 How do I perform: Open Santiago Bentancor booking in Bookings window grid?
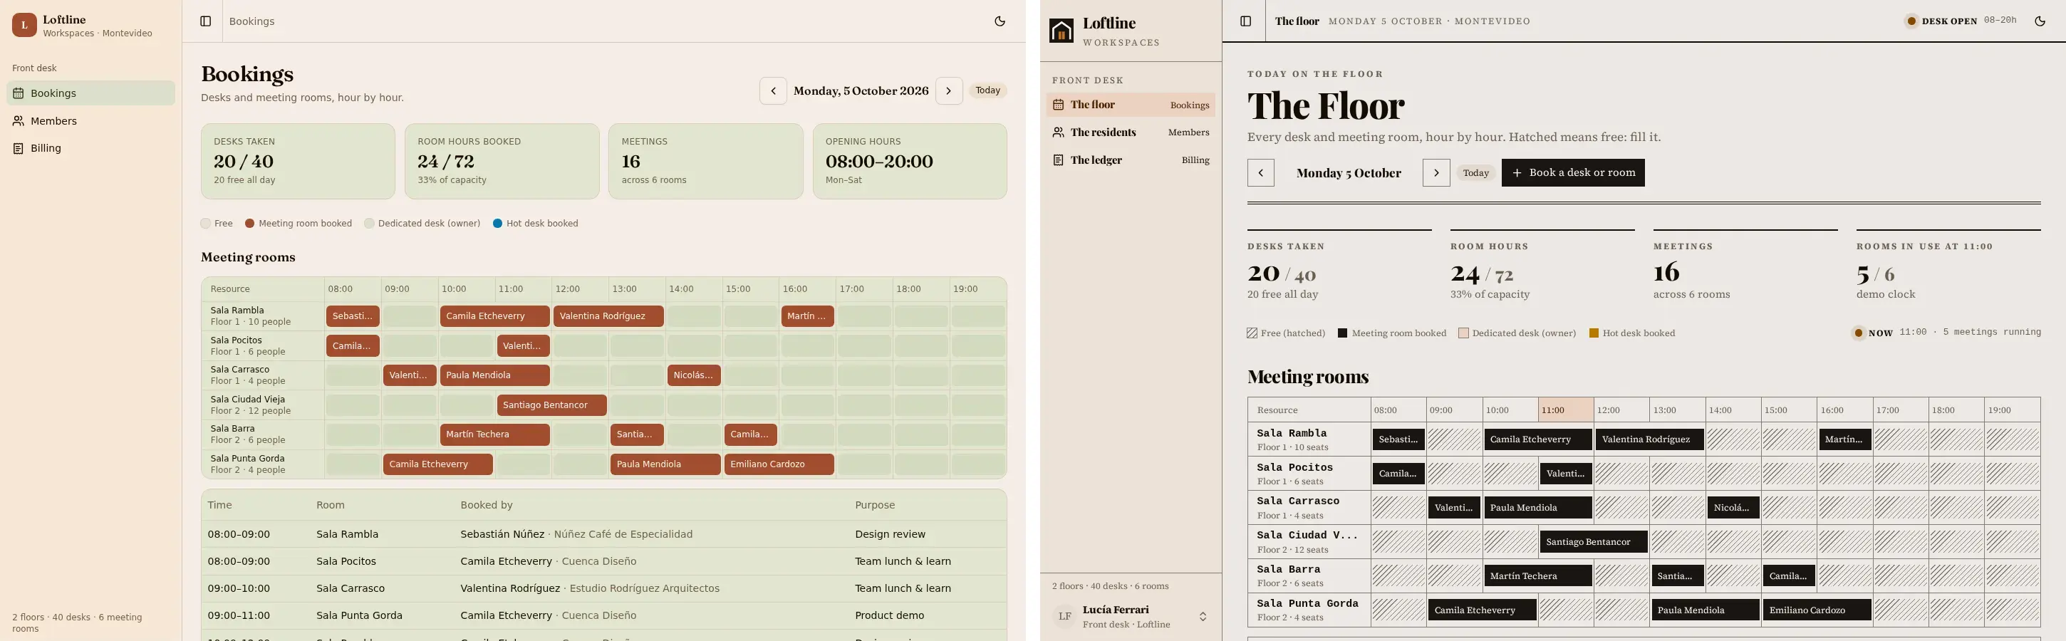(x=552, y=405)
